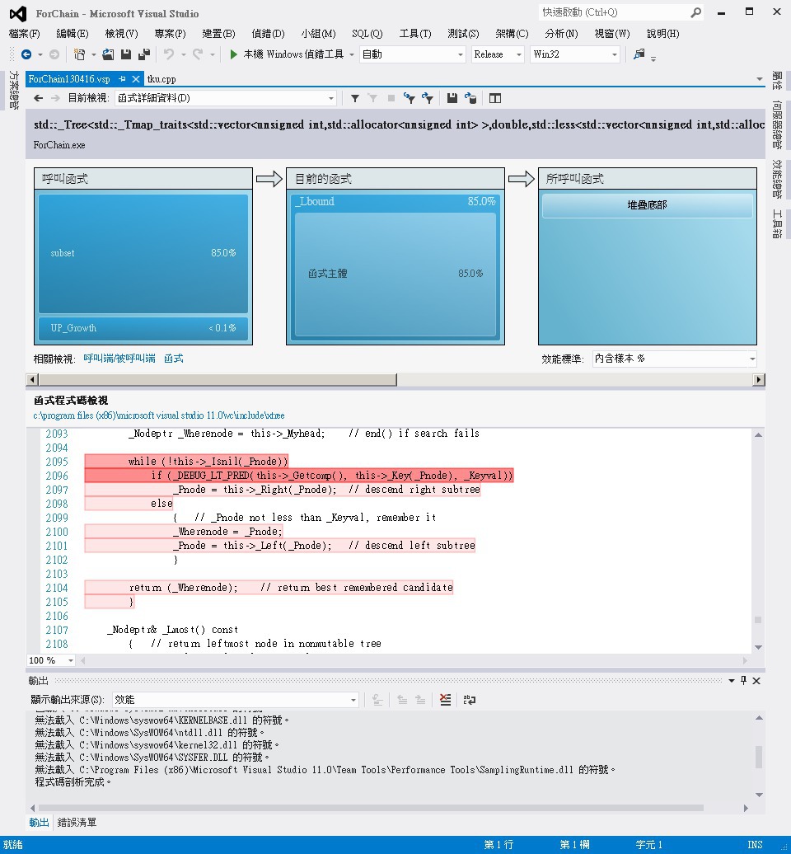
Task: Toggle pin on ForChain130416.vsp tab
Action: [122, 79]
